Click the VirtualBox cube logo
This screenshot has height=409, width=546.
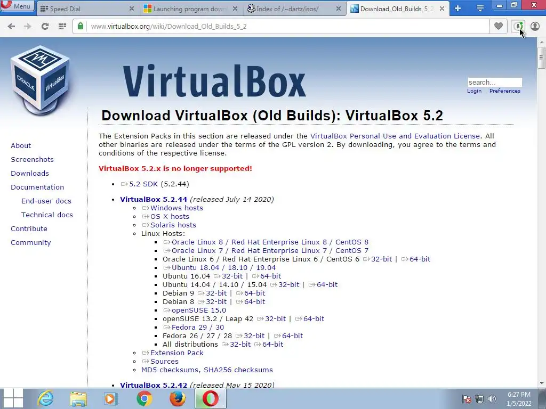(x=40, y=80)
